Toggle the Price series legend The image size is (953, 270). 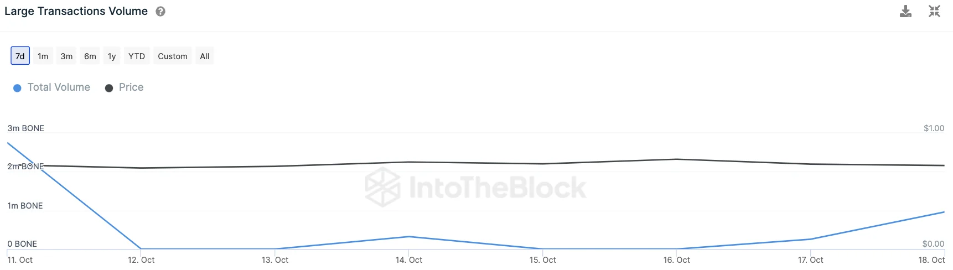(x=131, y=87)
